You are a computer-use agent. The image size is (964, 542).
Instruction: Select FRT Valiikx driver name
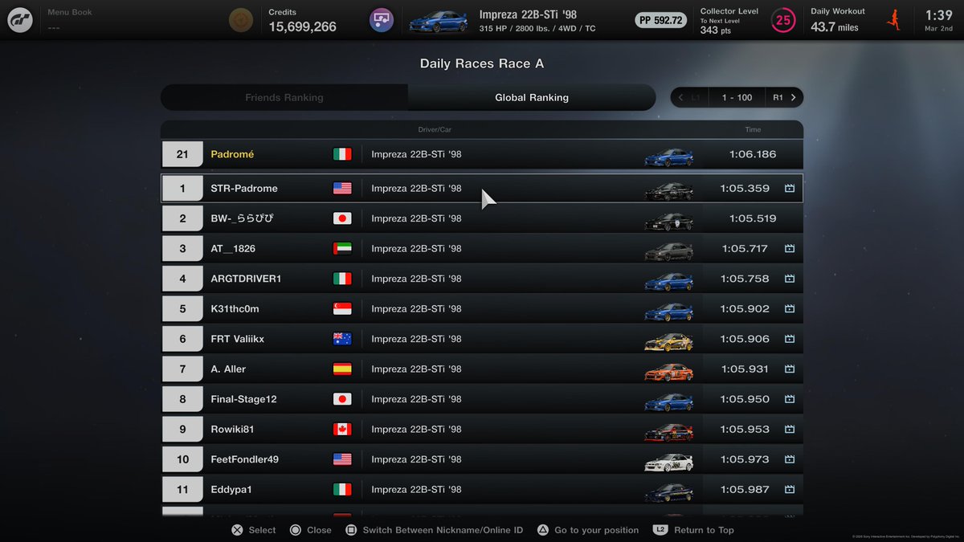pyautogui.click(x=237, y=339)
